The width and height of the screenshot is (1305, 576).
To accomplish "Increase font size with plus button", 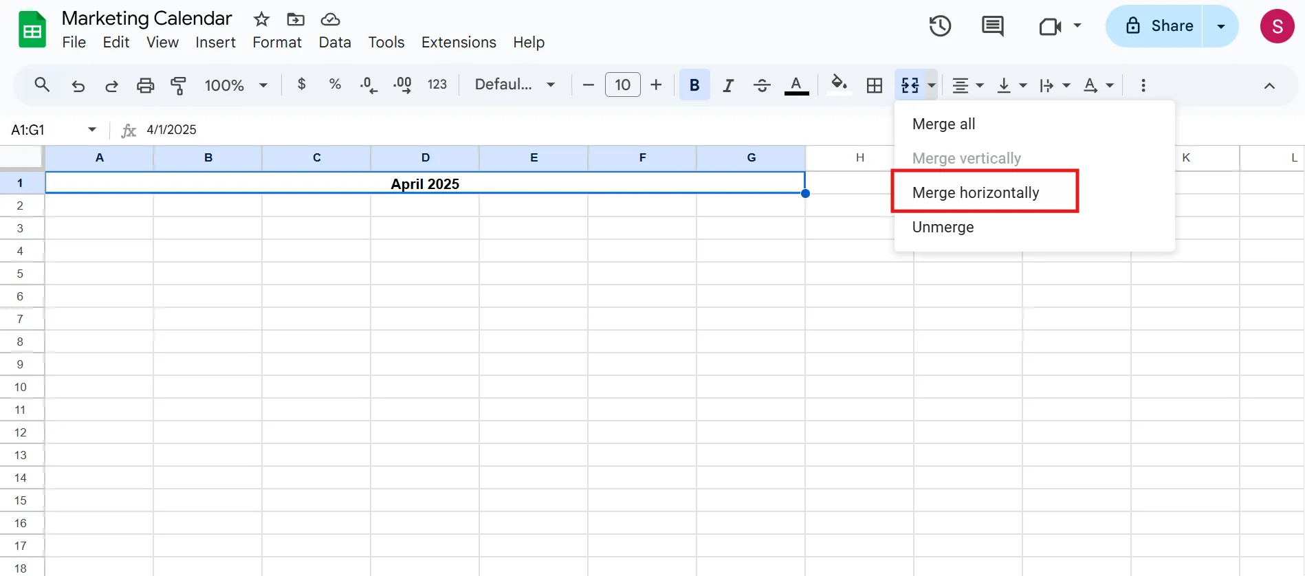I will click(x=656, y=85).
